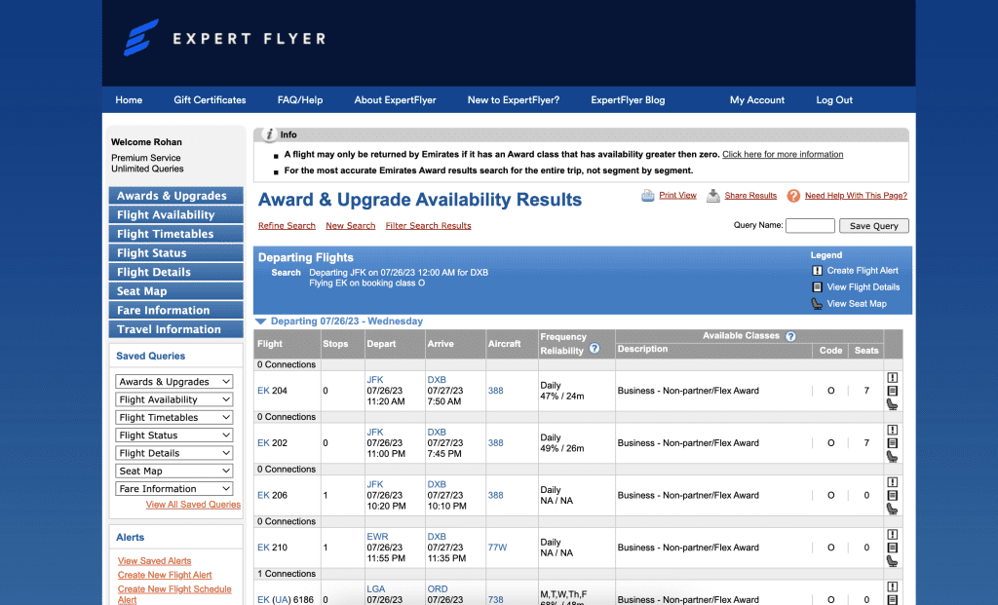This screenshot has height=605, width=998.
Task: Click the Create New Flight Alert link
Action: (164, 575)
